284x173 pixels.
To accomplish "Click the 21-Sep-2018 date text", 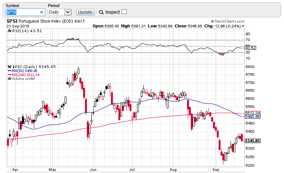I will (x=18, y=26).
